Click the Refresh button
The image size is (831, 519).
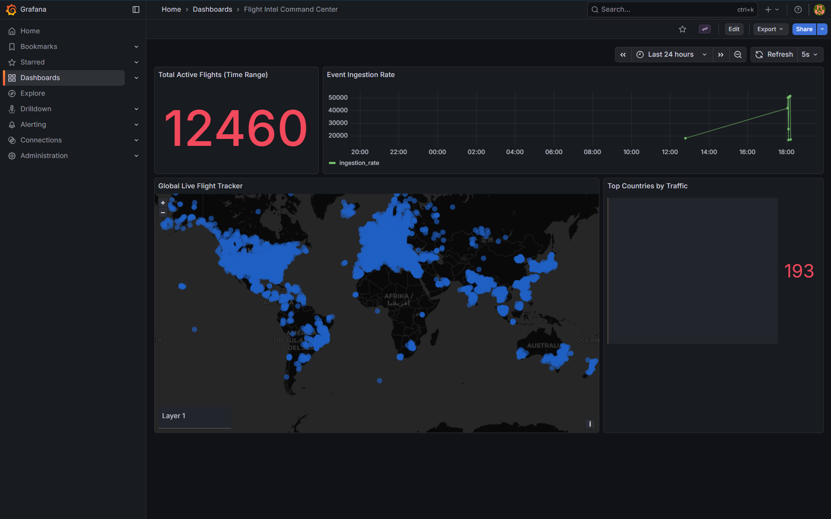(774, 55)
